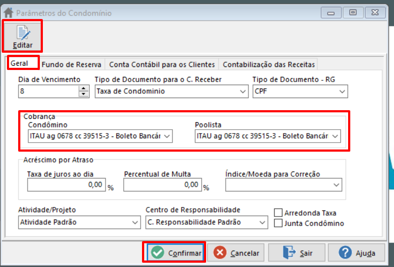Minimize the Parâmetros do Condomínio window
This screenshot has width=394, height=267.
click(331, 13)
